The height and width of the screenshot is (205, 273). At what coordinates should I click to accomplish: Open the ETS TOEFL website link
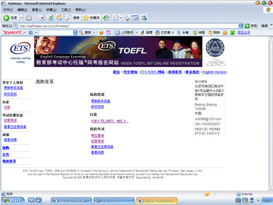153,72
